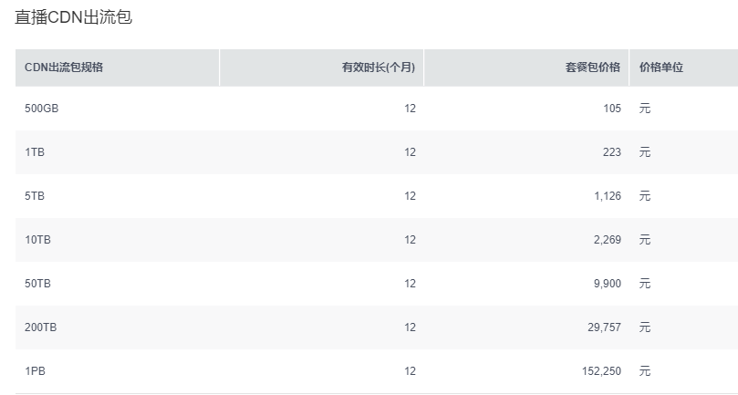This screenshot has height=395, width=738.
Task: Click the 223 price value
Action: tap(612, 152)
